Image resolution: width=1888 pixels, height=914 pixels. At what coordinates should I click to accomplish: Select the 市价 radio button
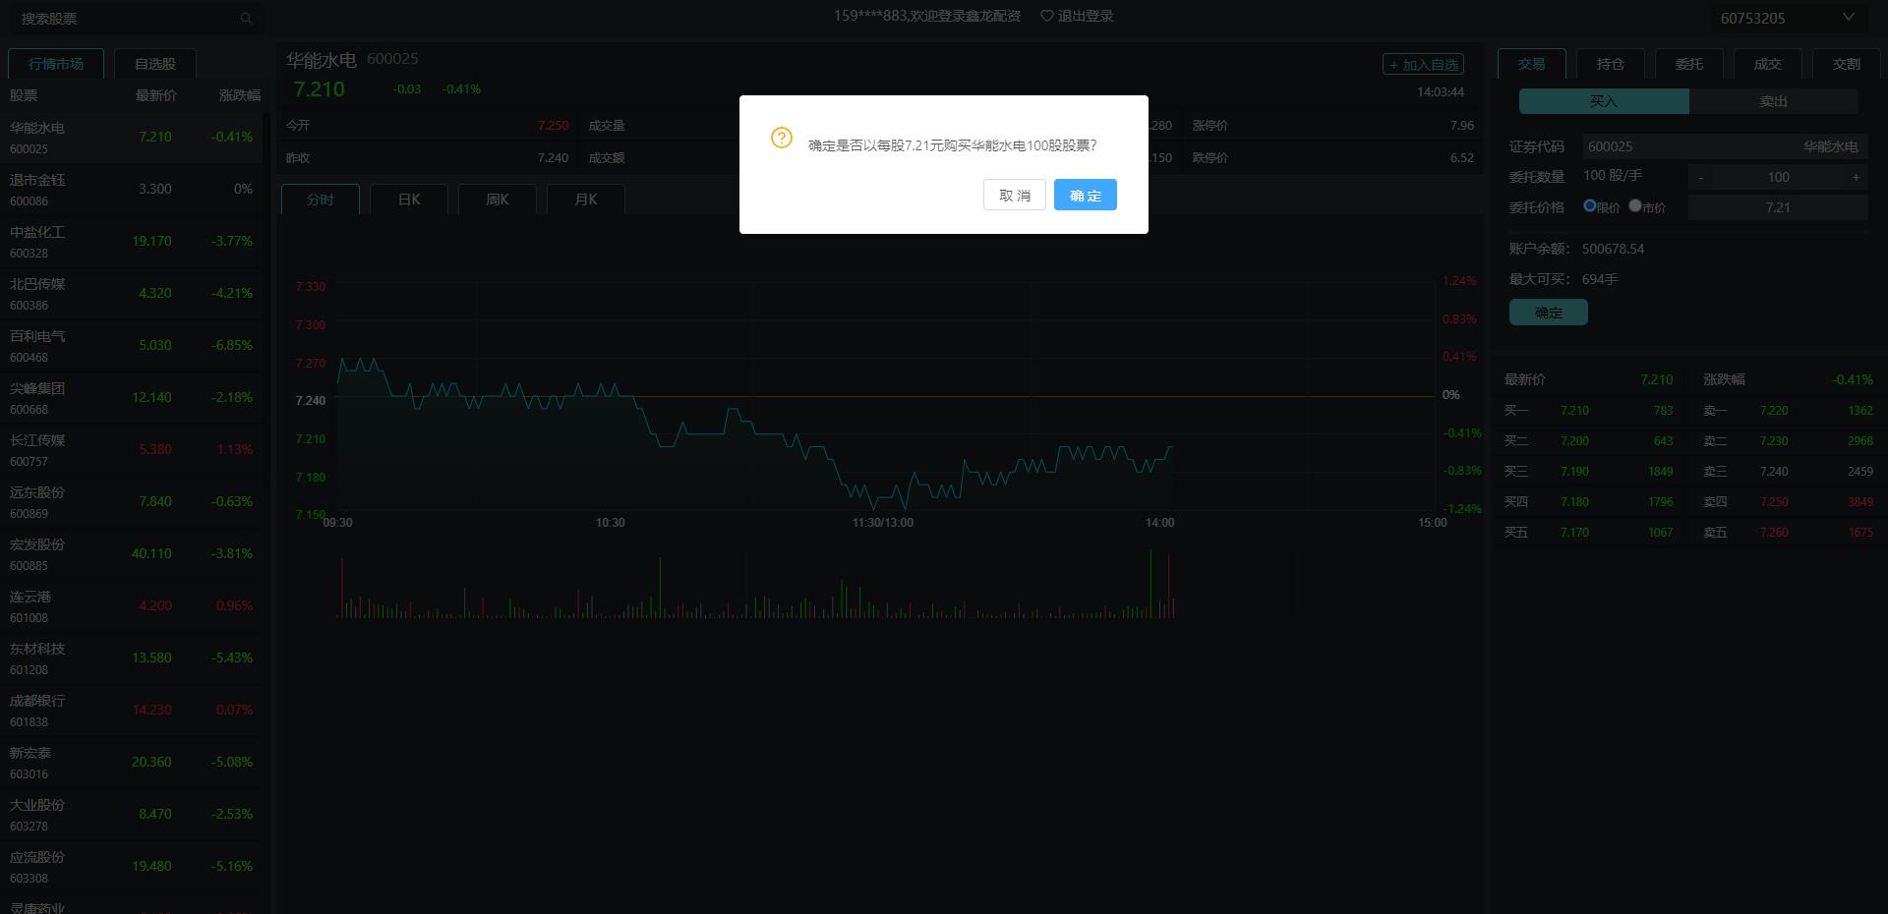point(1634,205)
